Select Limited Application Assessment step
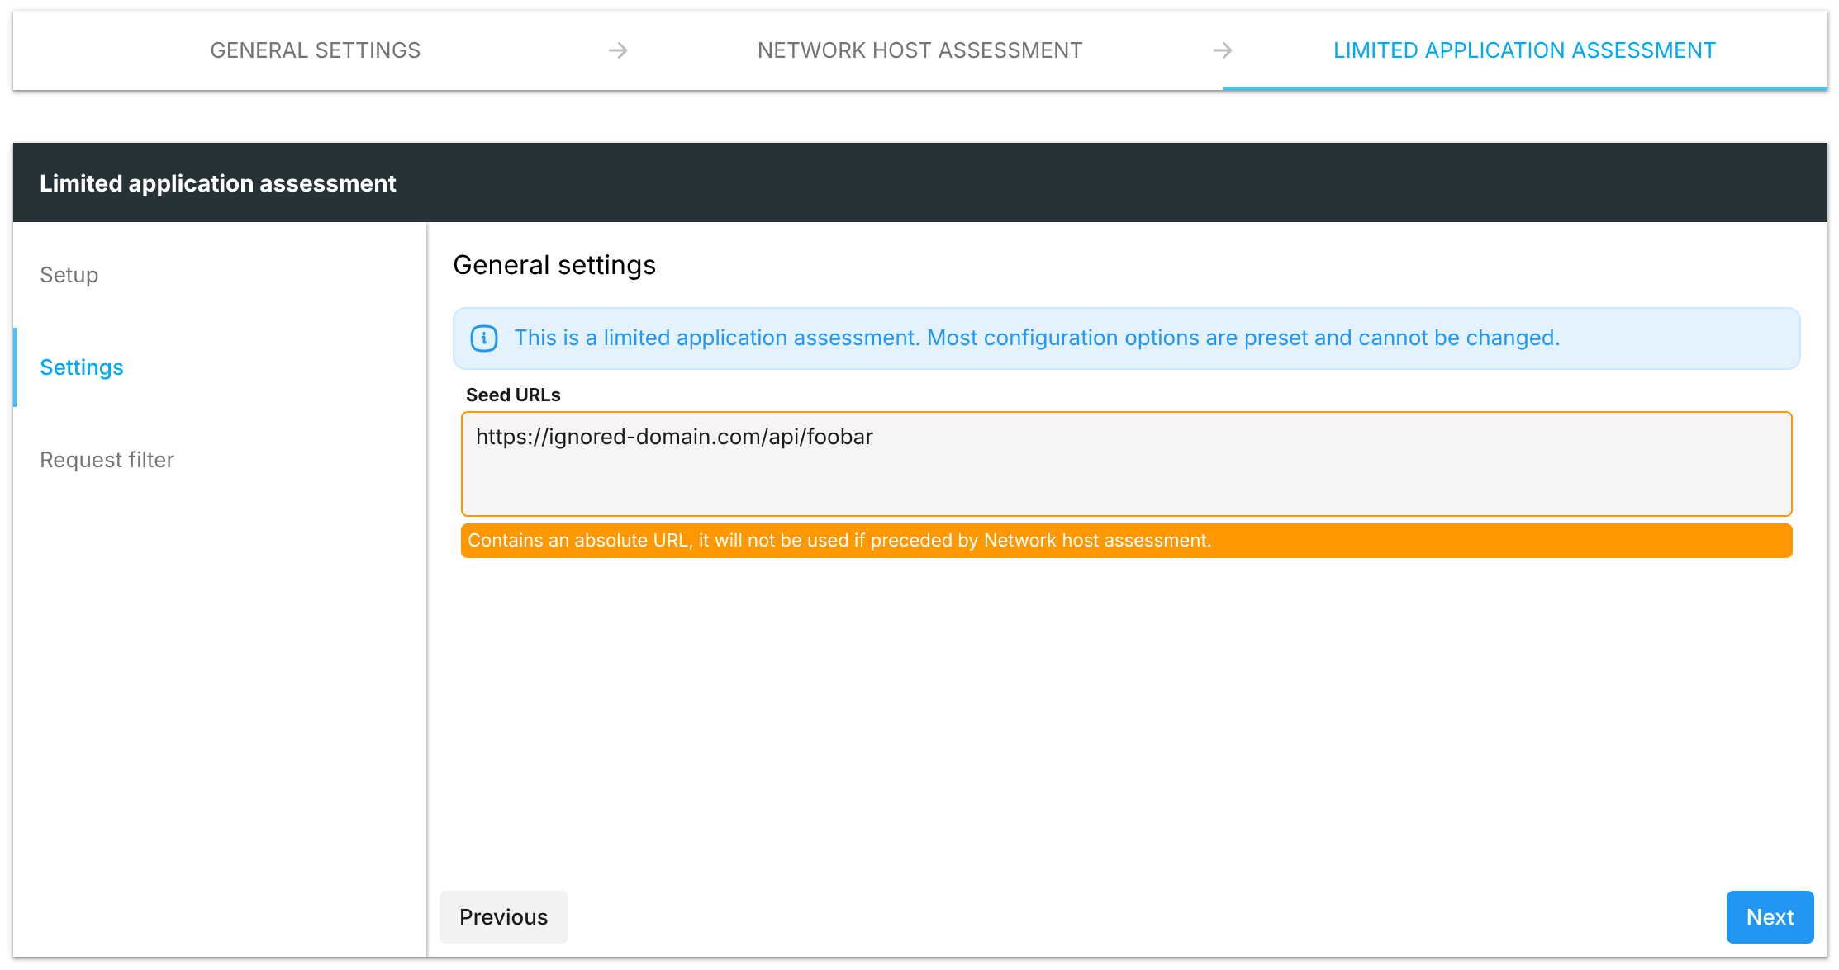The height and width of the screenshot is (970, 1839). [1524, 50]
